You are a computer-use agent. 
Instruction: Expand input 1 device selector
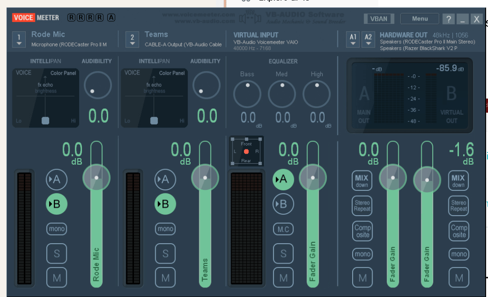[x=19, y=40]
